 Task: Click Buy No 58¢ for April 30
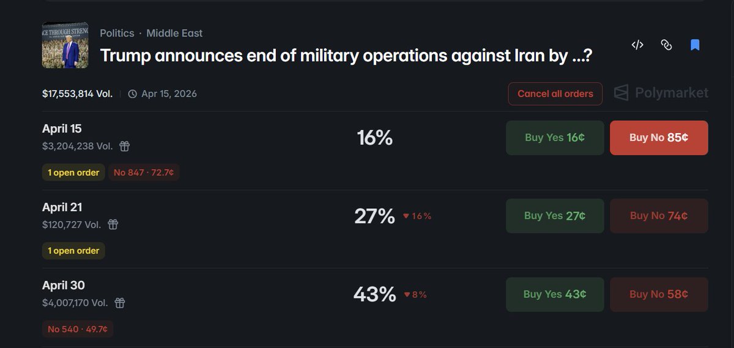click(x=659, y=294)
